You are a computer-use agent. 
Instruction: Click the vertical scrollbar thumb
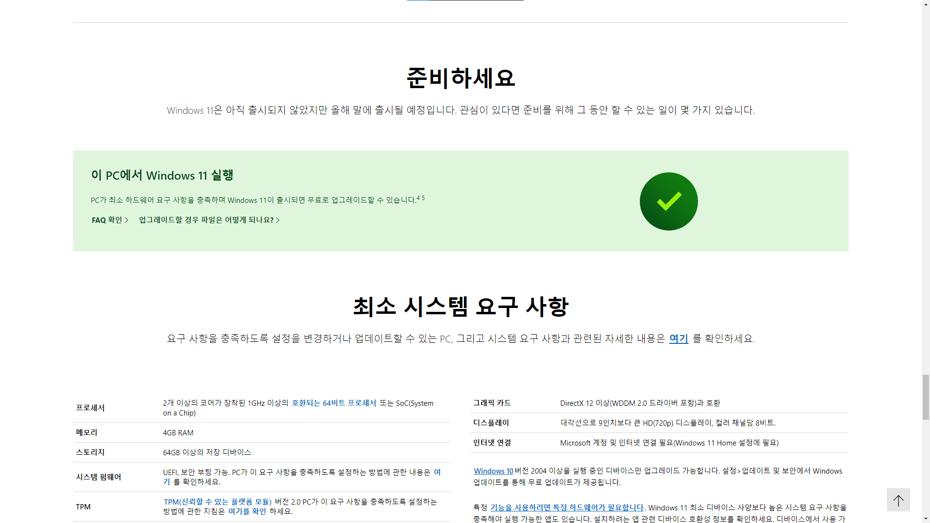(x=926, y=397)
